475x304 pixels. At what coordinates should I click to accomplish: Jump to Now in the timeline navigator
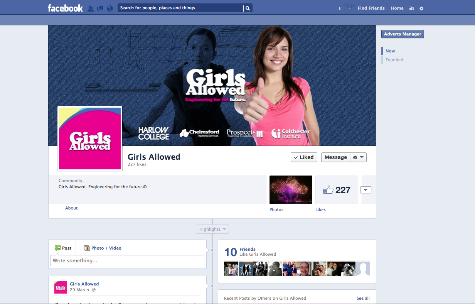[x=390, y=51]
